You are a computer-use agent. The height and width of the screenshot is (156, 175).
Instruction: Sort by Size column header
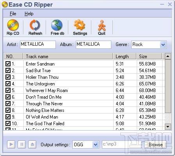149,56
